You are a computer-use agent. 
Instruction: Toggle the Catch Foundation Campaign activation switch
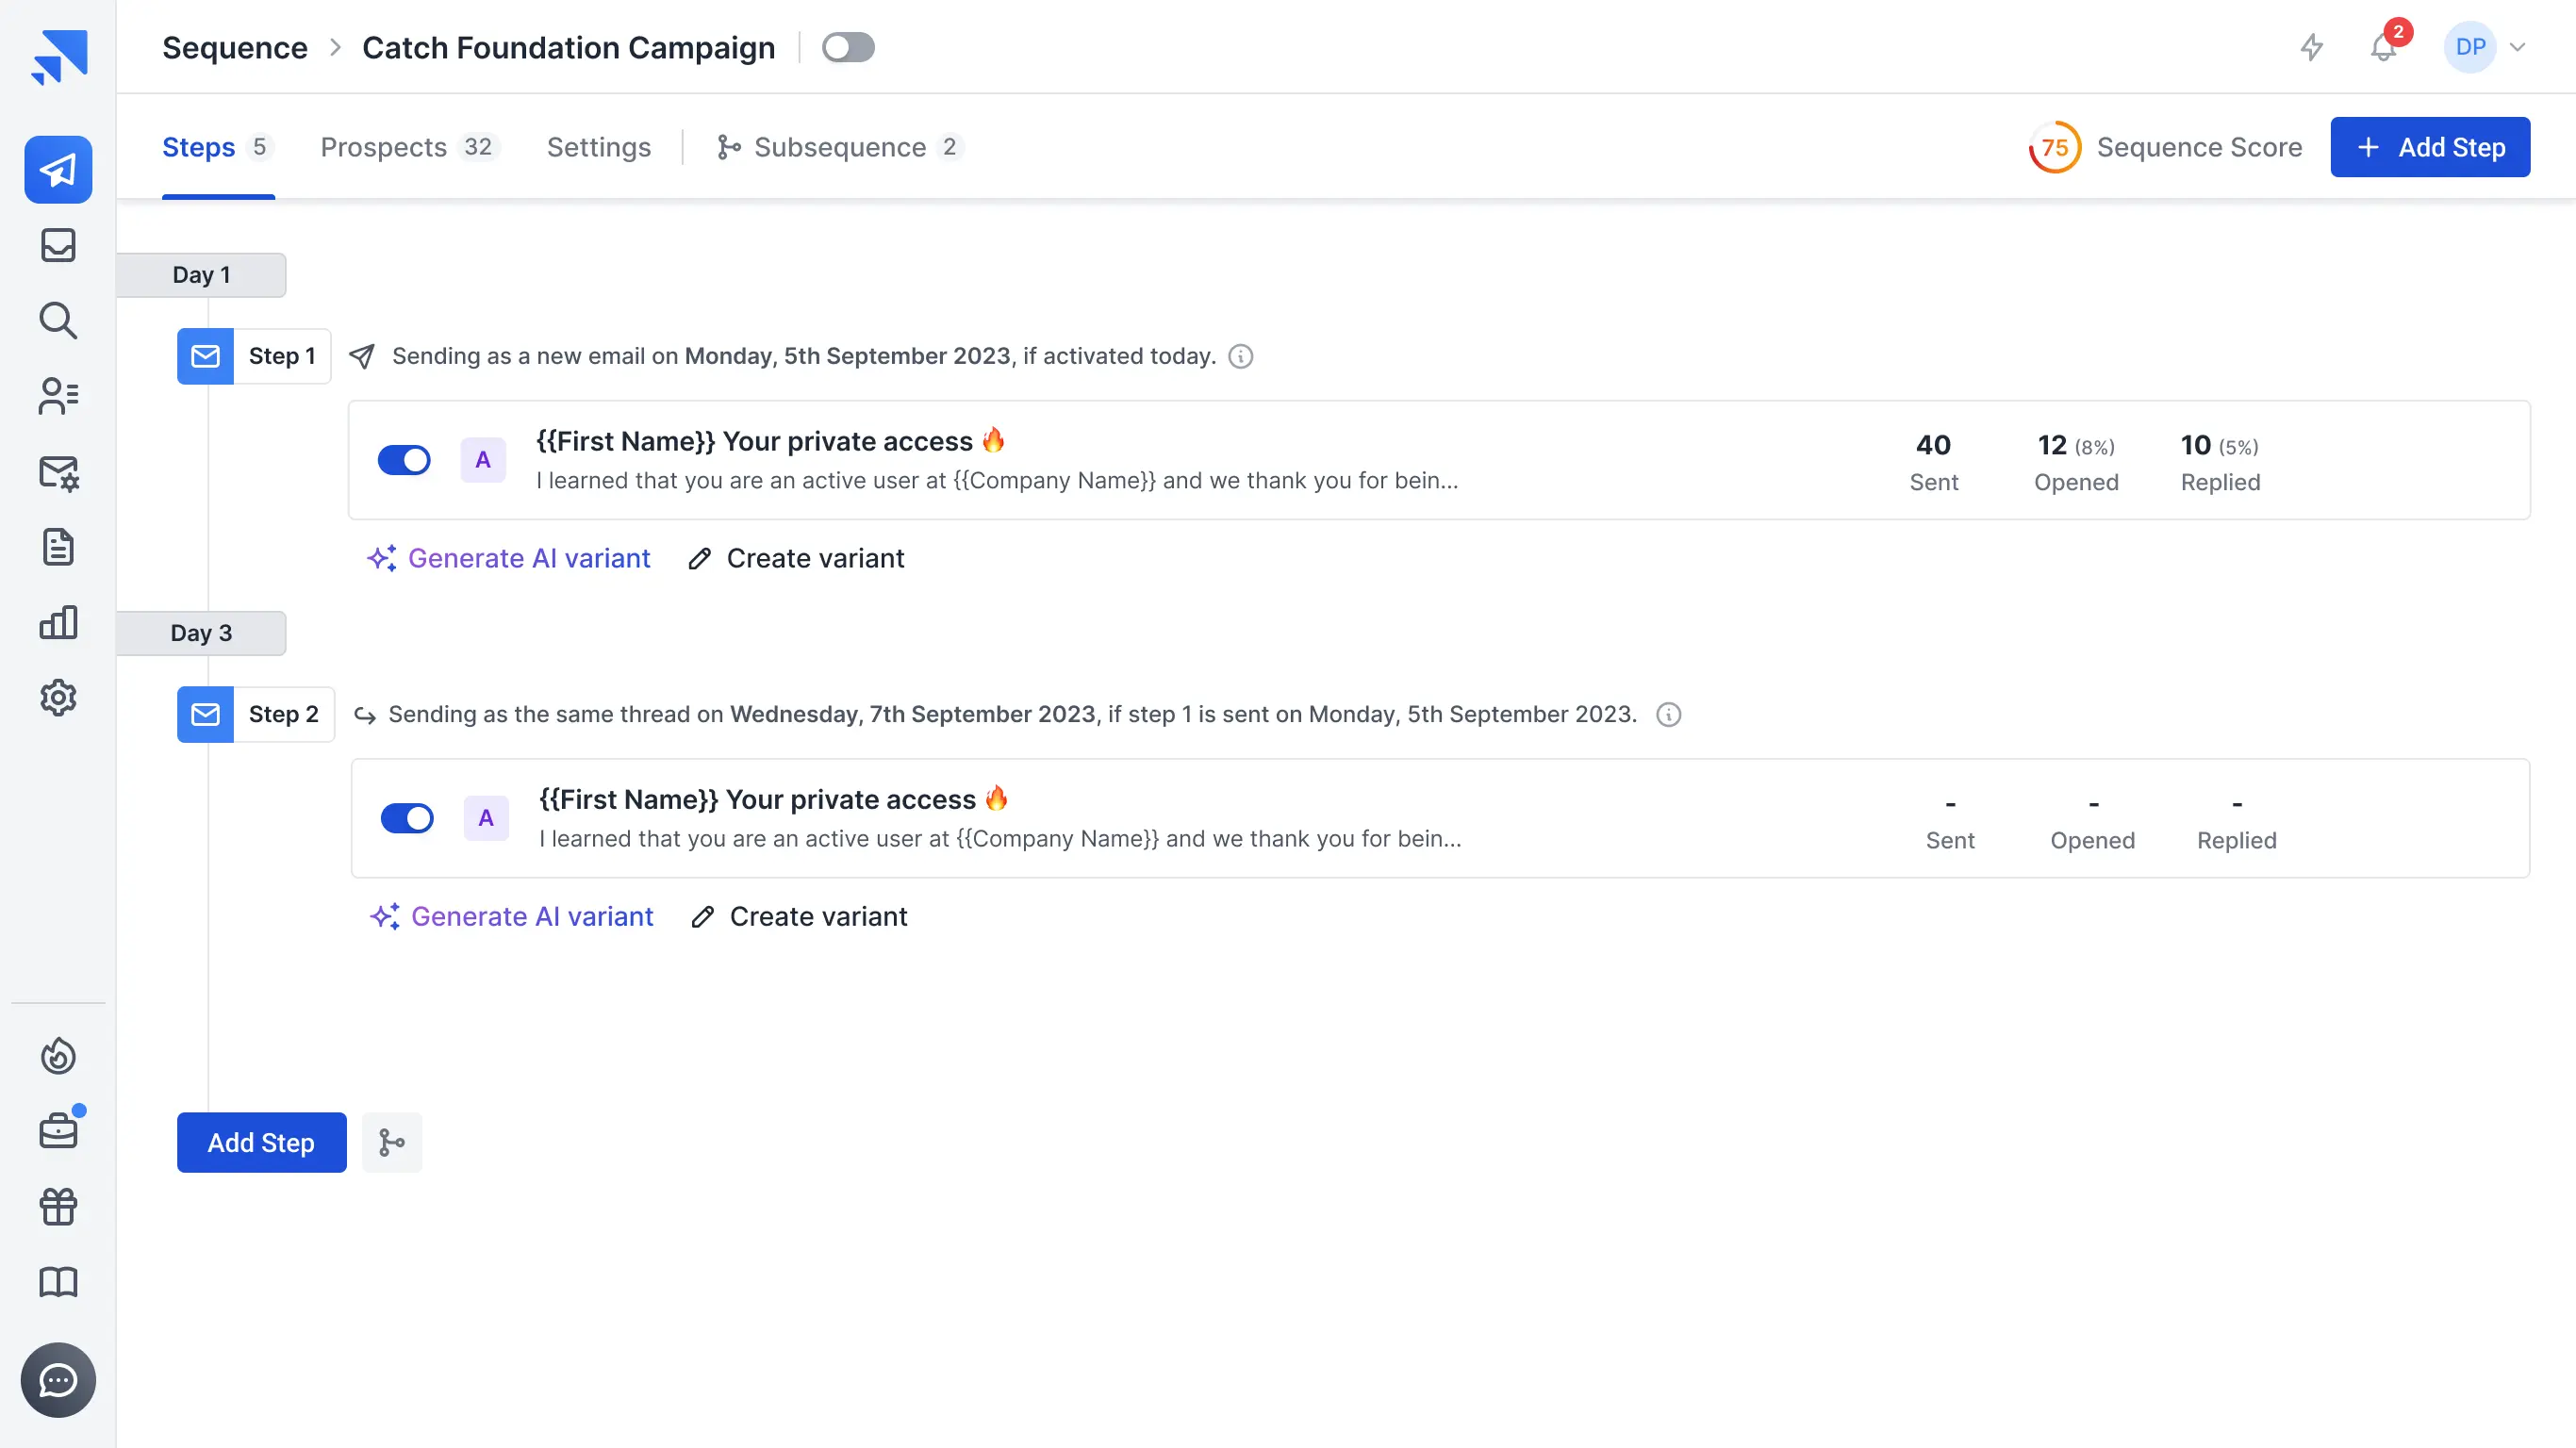848,47
